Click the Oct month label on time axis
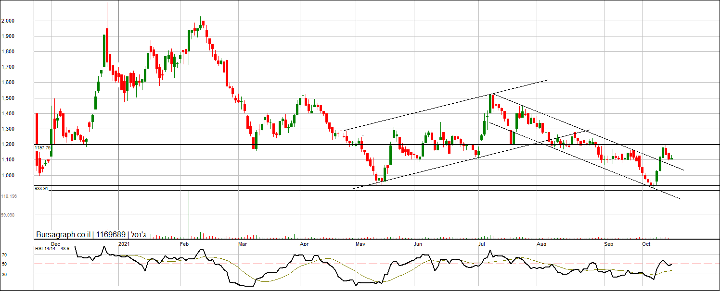 pyautogui.click(x=646, y=244)
